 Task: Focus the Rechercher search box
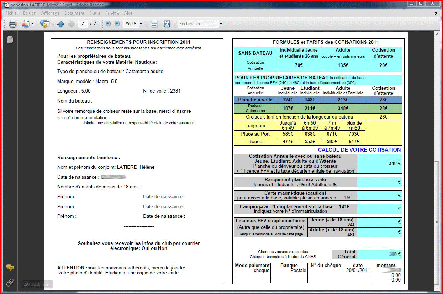click(x=198, y=24)
